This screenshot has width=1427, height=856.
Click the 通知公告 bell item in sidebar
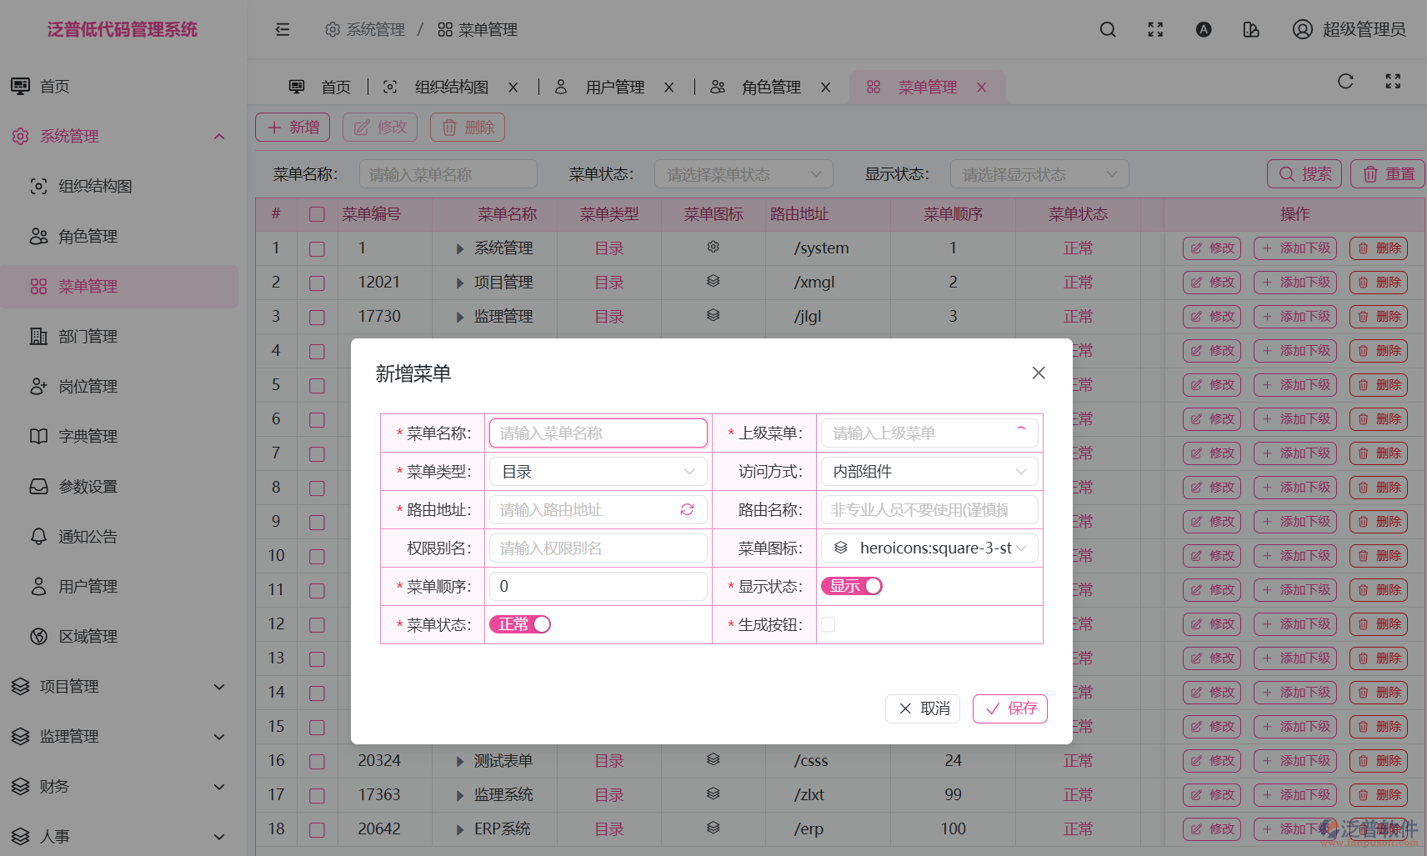coord(88,536)
